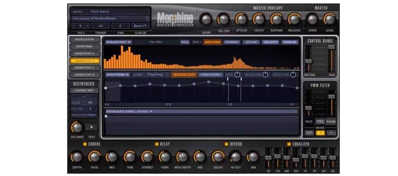Open the Spectrum dropdown
The image size is (398, 176).
[118, 75]
